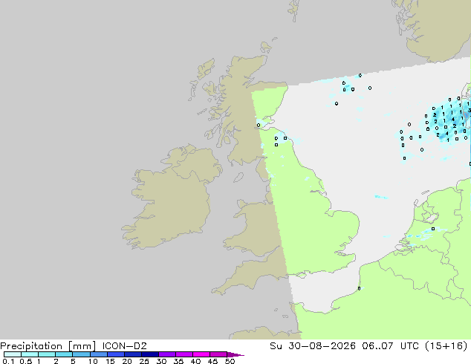Click the date text 'Su 30-08-2026'
This screenshot has width=471, height=364.
click(x=313, y=346)
